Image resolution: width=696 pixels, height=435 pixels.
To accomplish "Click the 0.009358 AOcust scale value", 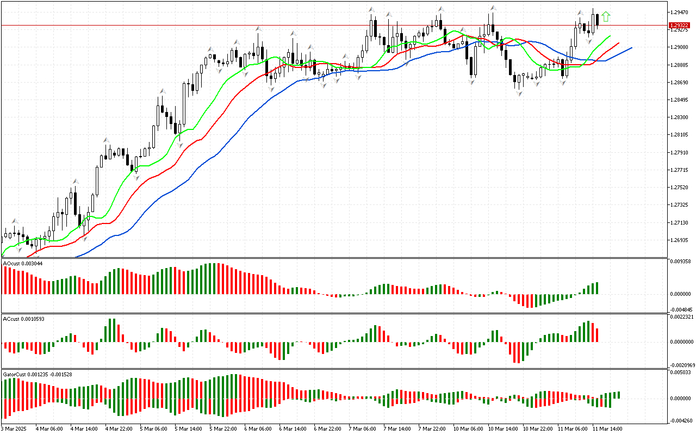I will click(680, 262).
